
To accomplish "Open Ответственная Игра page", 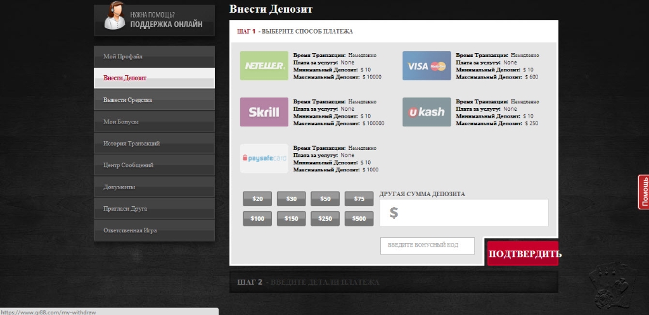I will click(154, 230).
